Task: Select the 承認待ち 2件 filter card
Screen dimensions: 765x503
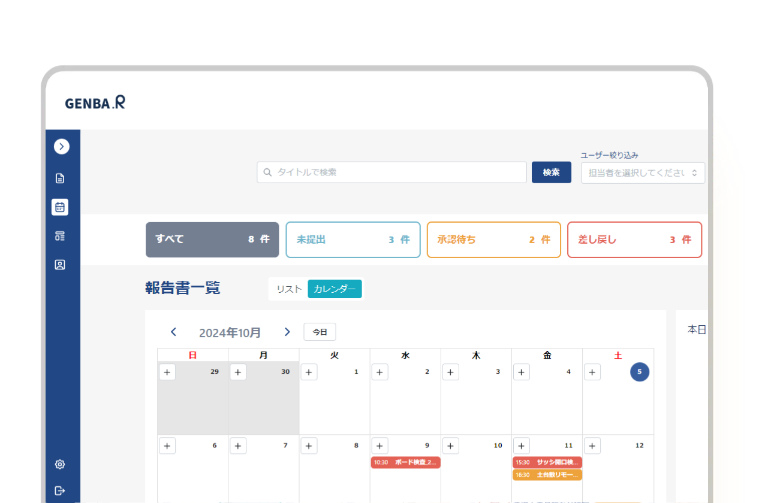Action: [493, 240]
